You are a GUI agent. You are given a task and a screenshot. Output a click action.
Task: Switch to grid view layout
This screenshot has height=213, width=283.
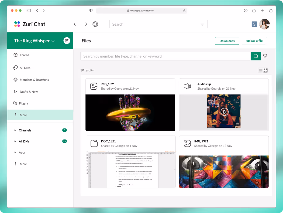pyautogui.click(x=265, y=70)
